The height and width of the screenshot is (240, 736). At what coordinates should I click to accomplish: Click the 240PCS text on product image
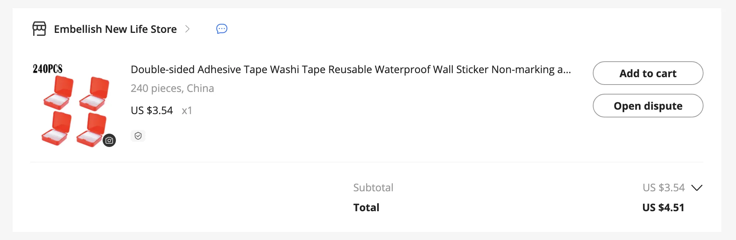(48, 69)
